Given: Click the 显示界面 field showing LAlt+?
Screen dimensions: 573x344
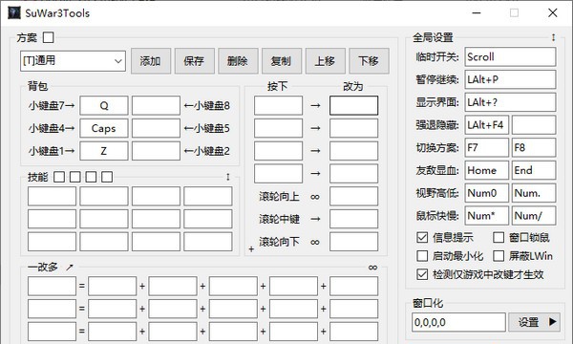Looking at the screenshot, I should (511, 102).
